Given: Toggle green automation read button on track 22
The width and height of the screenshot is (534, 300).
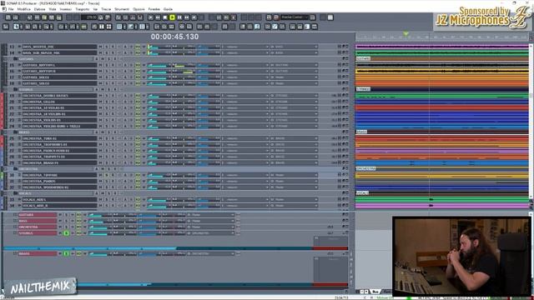Looking at the screenshot, I should [x=138, y=114].
